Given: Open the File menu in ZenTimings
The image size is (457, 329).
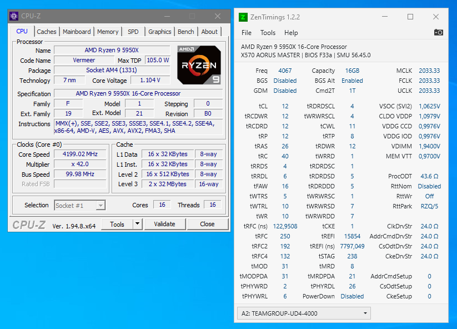Looking at the screenshot, I should tap(247, 33).
